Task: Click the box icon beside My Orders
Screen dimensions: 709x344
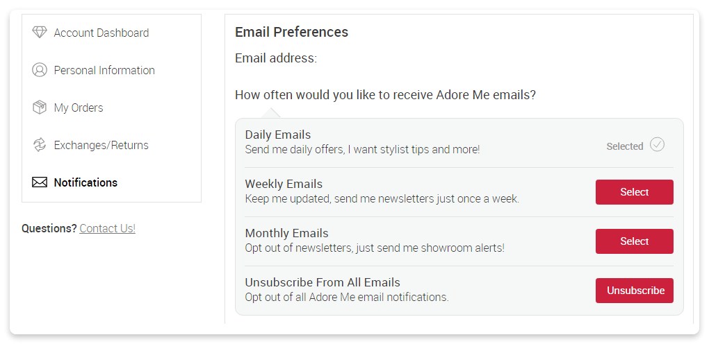Action: [x=40, y=108]
